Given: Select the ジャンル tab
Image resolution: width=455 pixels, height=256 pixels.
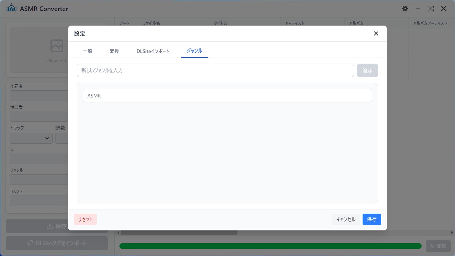Looking at the screenshot, I should pyautogui.click(x=194, y=51).
